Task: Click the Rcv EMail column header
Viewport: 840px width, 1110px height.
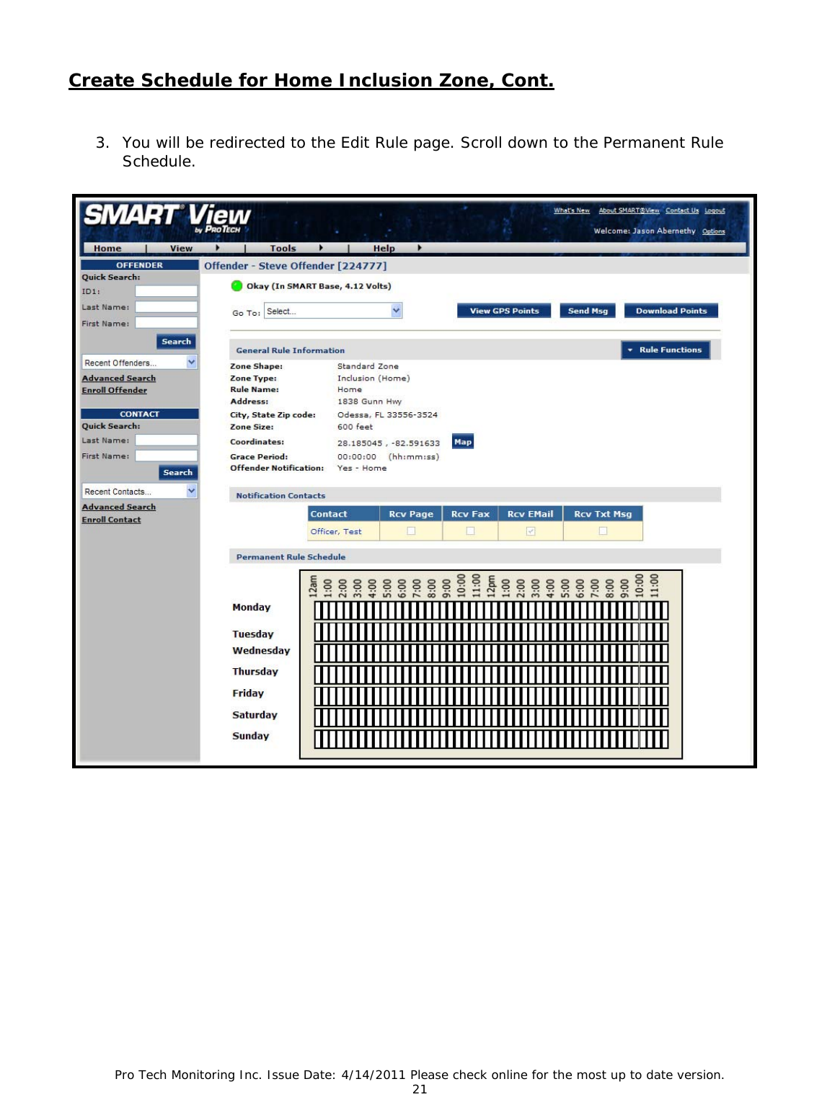Action: pos(531,514)
